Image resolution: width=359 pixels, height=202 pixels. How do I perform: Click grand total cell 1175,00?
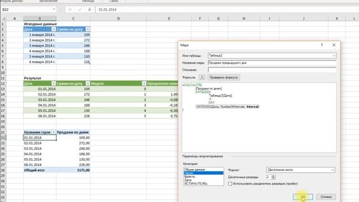click(73, 170)
